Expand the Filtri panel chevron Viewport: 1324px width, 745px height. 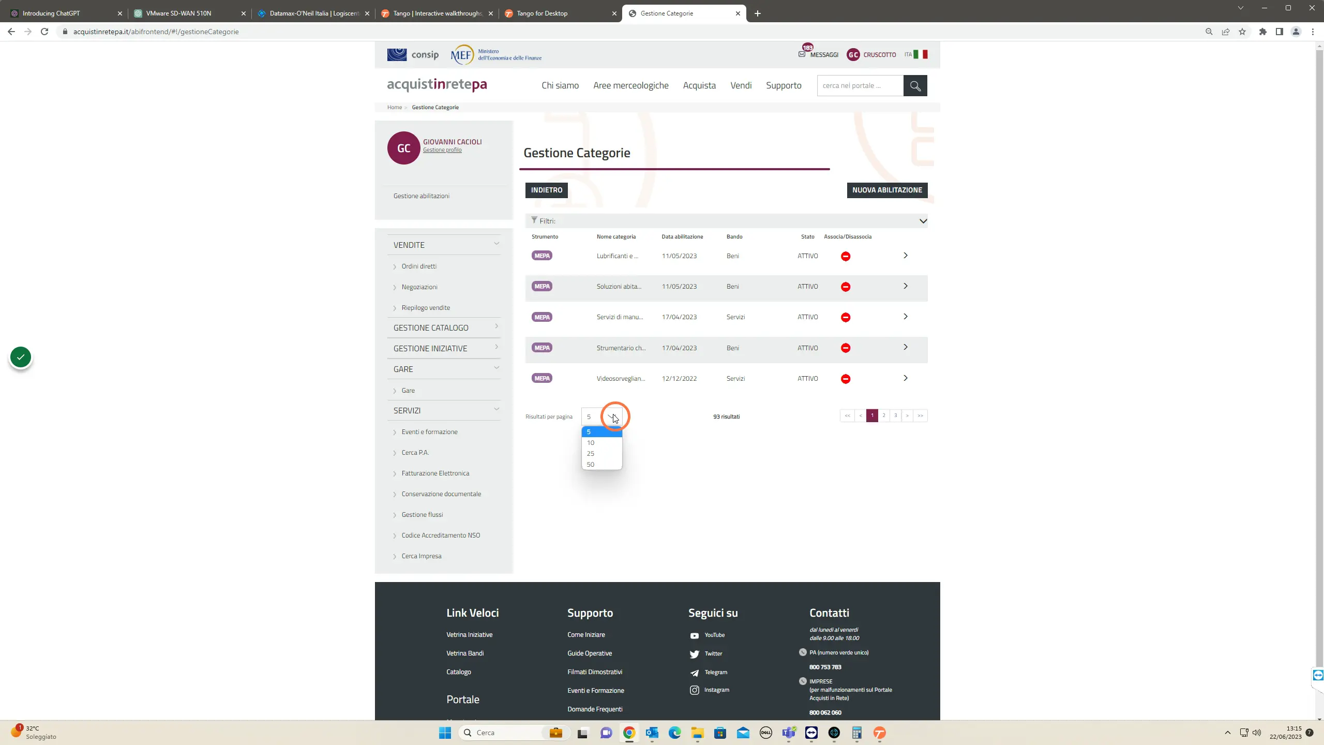(x=923, y=221)
